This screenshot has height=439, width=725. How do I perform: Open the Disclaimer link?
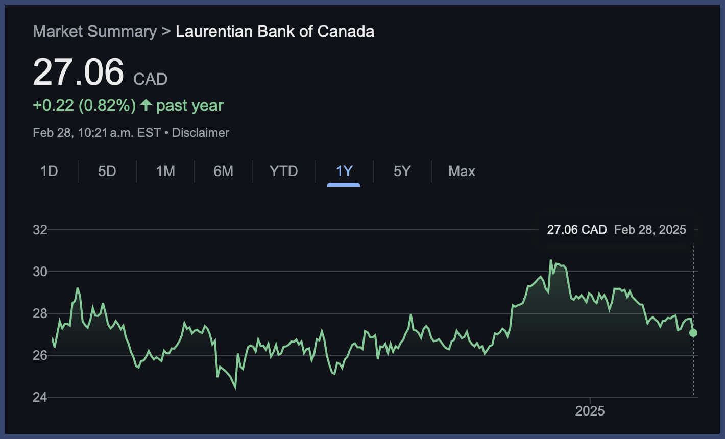[200, 132]
